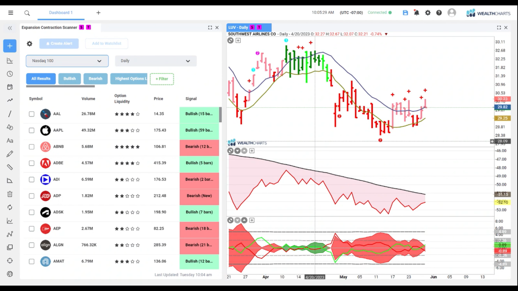Open the user account avatar
518x291 pixels.
(452, 13)
